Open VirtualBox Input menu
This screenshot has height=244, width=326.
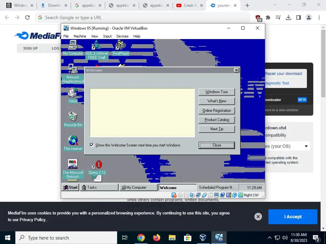click(107, 36)
